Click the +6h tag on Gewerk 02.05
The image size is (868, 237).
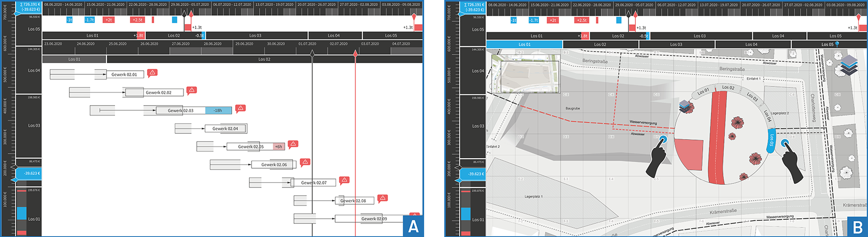[278, 147]
